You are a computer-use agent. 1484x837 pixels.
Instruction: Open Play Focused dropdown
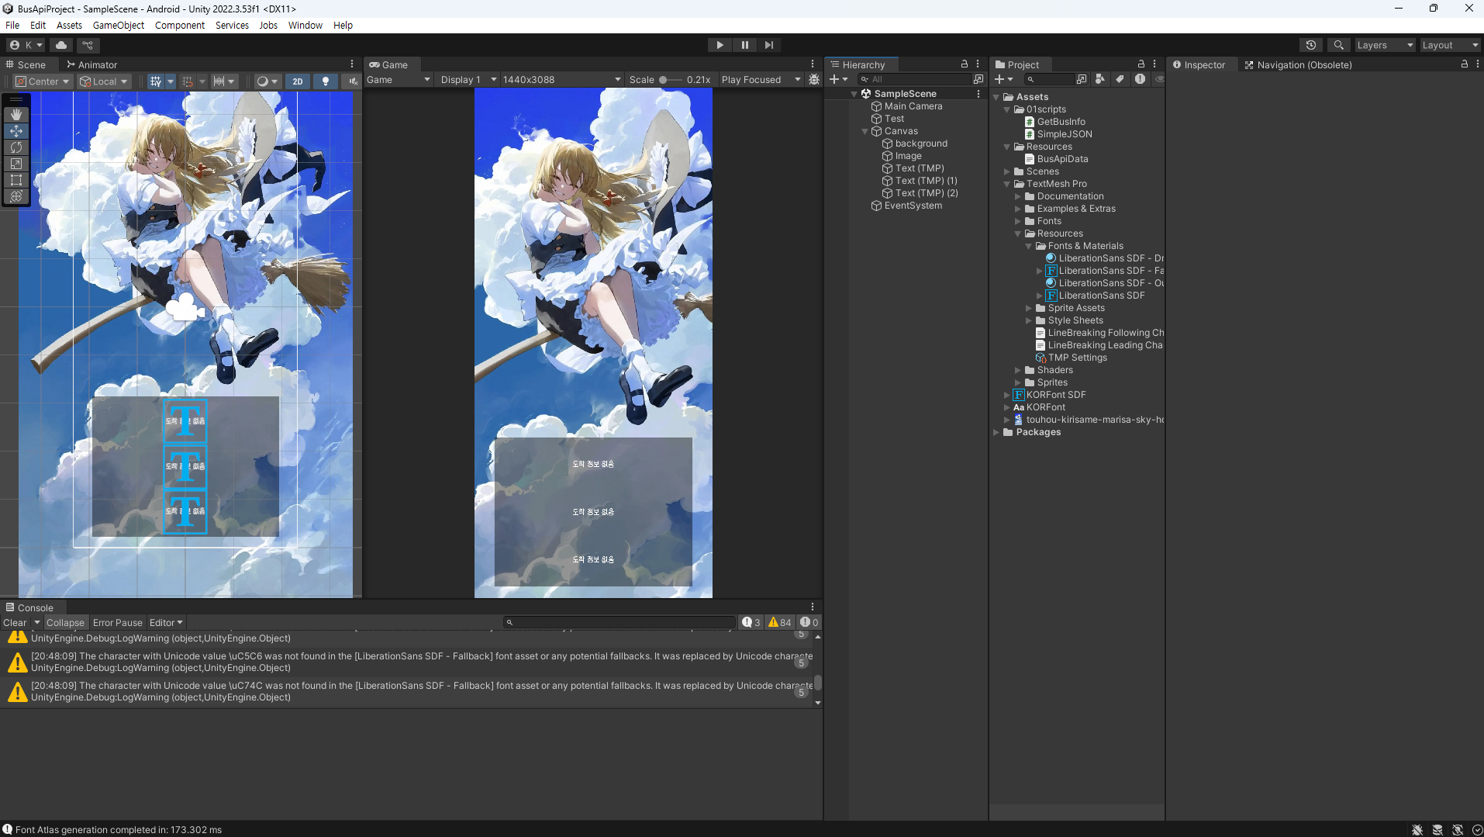pyautogui.click(x=761, y=80)
